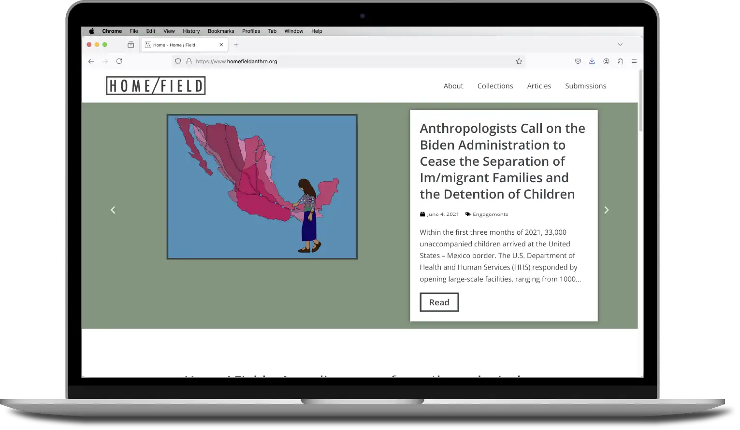The height and width of the screenshot is (430, 740).
Task: Open the Collections navigation link
Action: (x=495, y=86)
